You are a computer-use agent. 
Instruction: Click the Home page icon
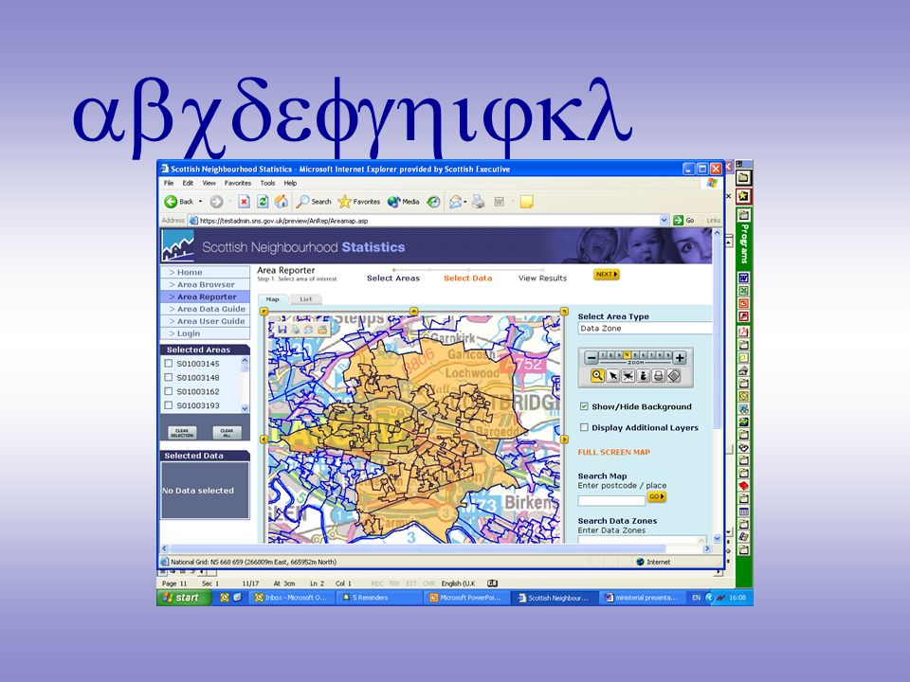282,201
